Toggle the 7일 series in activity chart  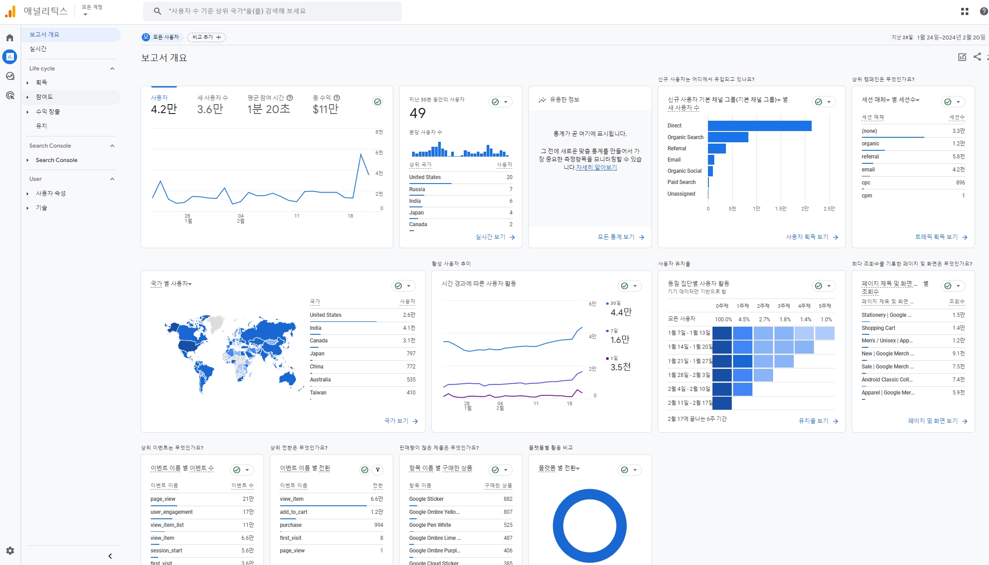[x=614, y=331]
